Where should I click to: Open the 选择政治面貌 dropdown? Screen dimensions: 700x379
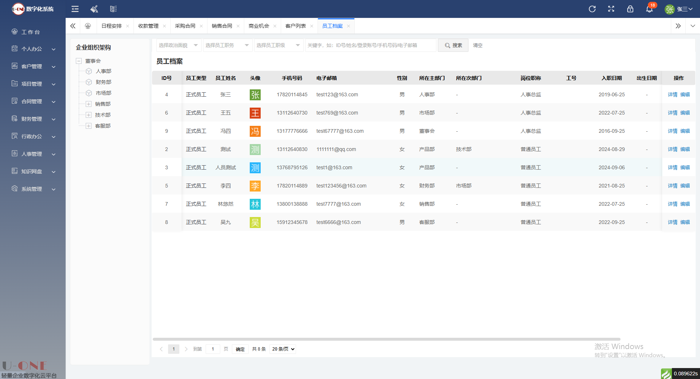[x=179, y=45]
